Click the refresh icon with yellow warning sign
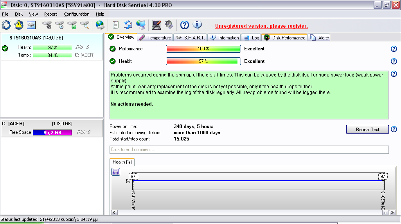Viewport: 401px width, 224px height. tap(19, 25)
